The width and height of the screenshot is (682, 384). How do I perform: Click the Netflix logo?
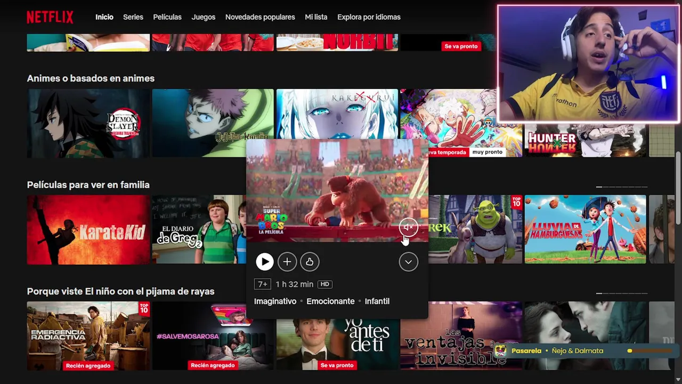(x=50, y=17)
